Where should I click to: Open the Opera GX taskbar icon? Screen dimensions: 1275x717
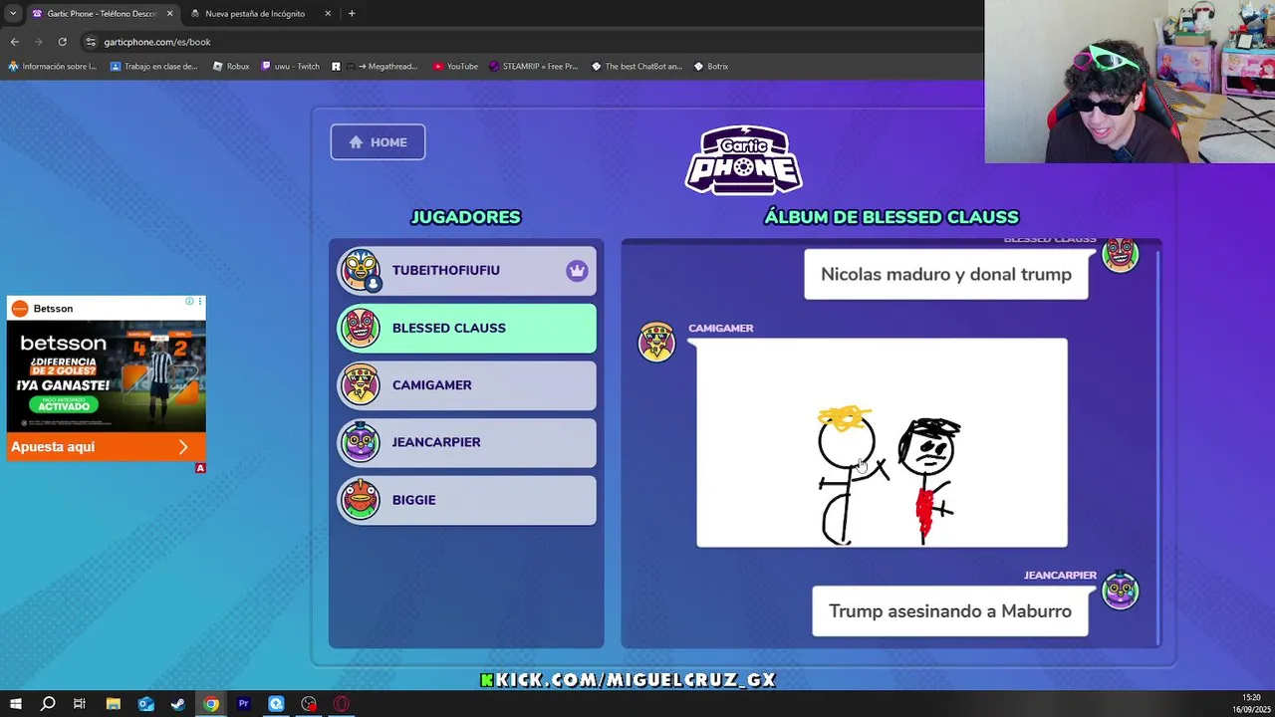pos(342,704)
